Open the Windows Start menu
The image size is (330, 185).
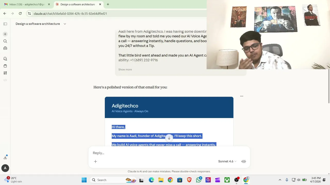[84, 180]
